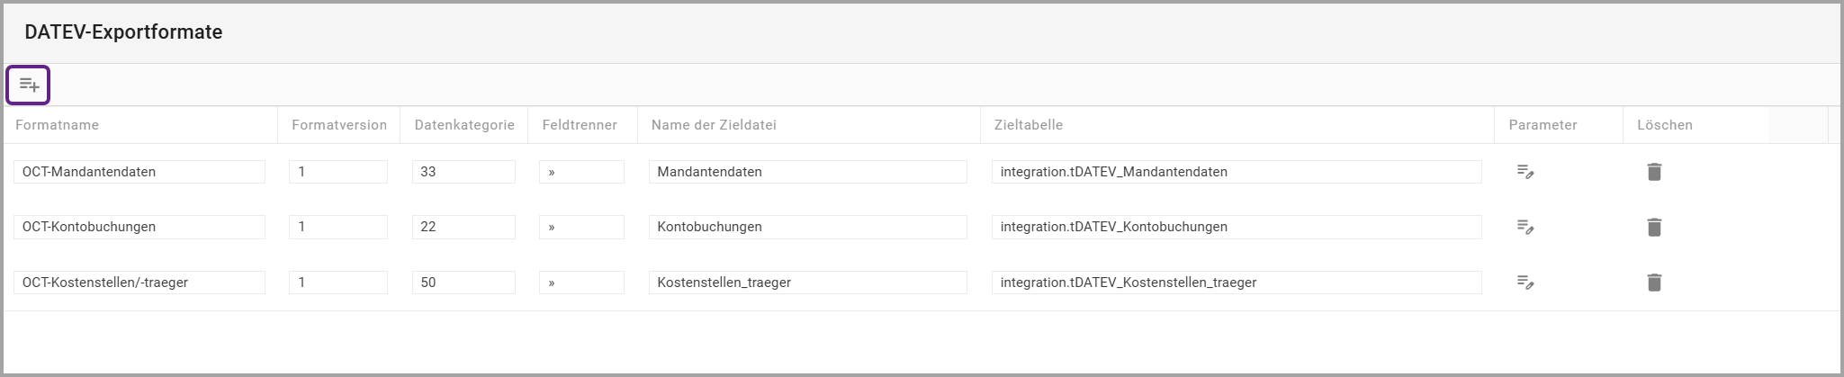Add a new DATEV export format row
Screen dimensions: 1844x377
coord(29,85)
